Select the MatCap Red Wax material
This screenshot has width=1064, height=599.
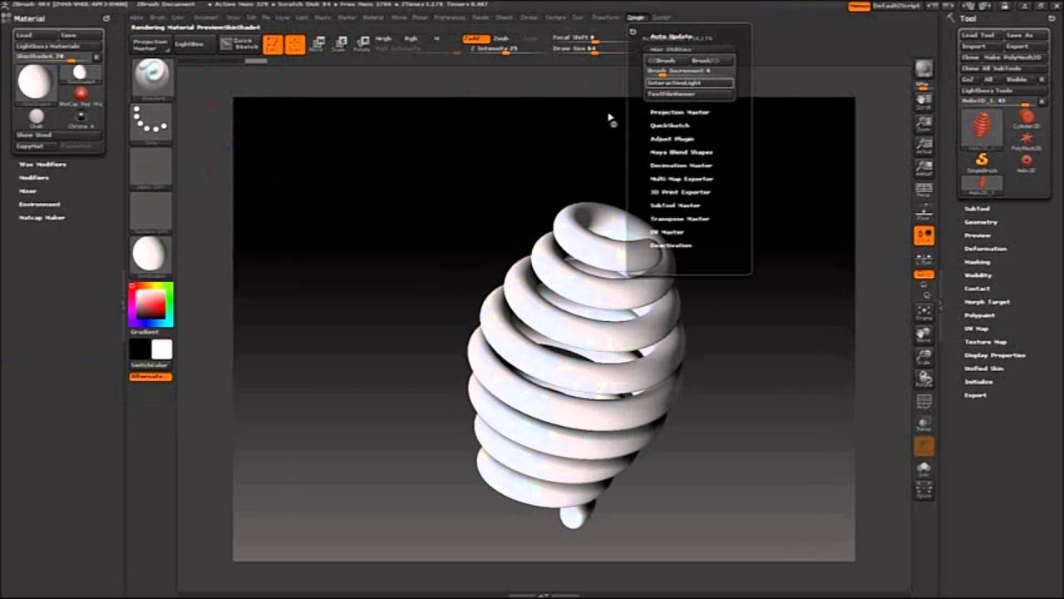(x=81, y=96)
